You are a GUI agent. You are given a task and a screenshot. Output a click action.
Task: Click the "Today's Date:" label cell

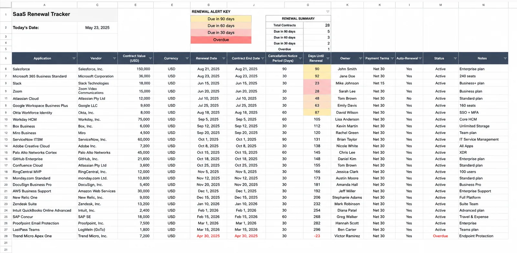[44, 28]
